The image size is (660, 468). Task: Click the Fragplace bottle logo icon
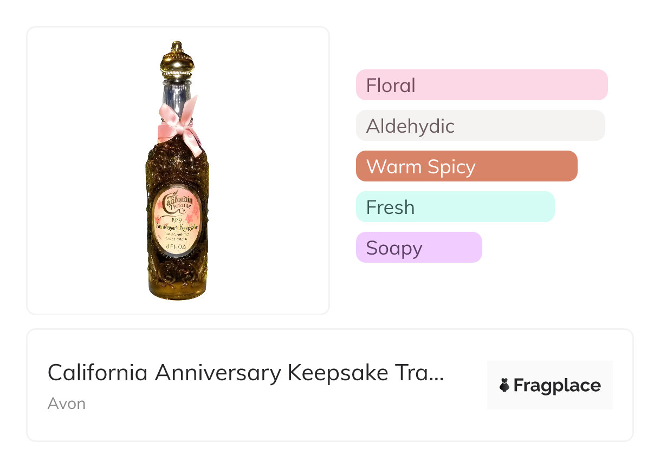click(x=504, y=386)
